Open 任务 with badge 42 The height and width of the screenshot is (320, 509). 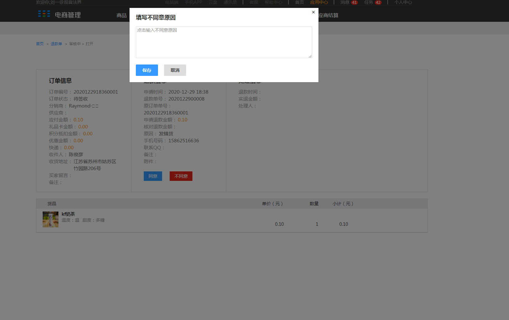pos(373,2)
